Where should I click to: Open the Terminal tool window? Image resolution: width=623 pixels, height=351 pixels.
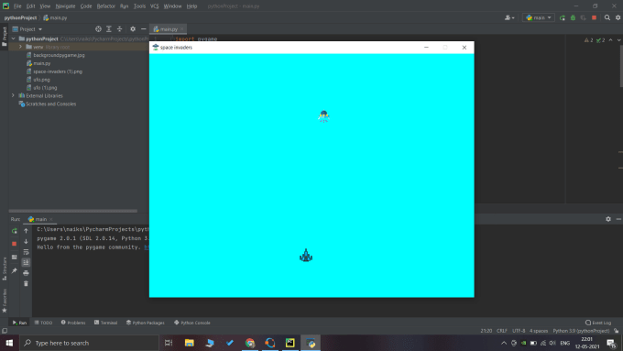click(x=105, y=323)
